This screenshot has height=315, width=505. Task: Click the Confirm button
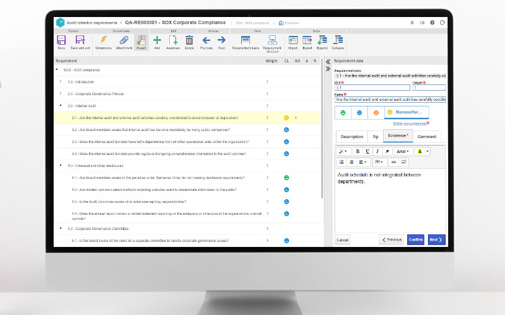[415, 239]
